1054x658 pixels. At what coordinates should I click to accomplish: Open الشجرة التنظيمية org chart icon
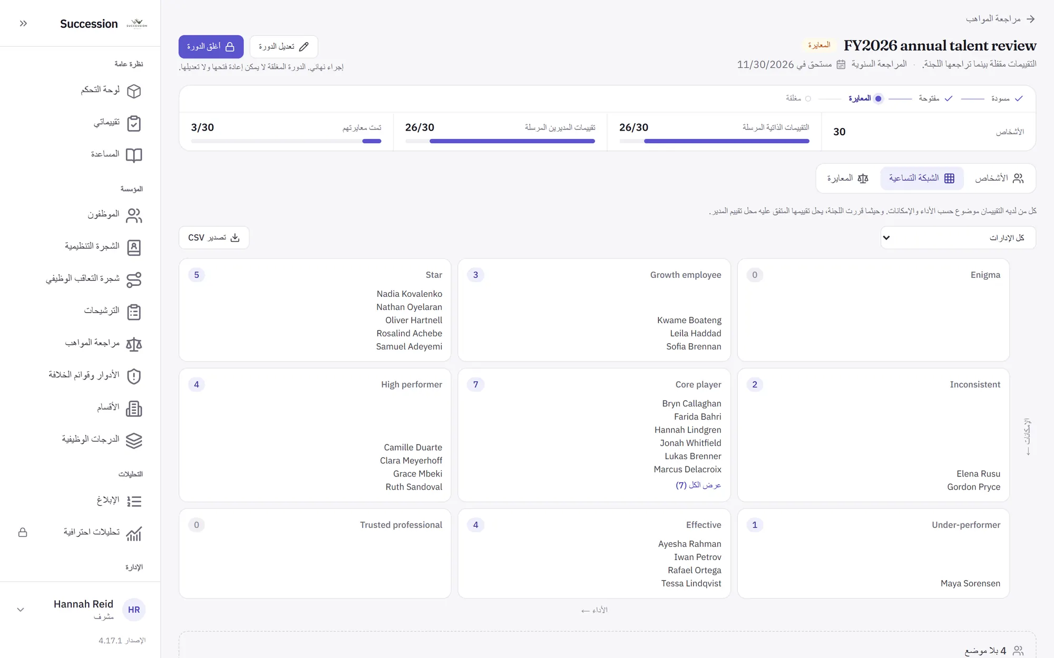(x=134, y=247)
